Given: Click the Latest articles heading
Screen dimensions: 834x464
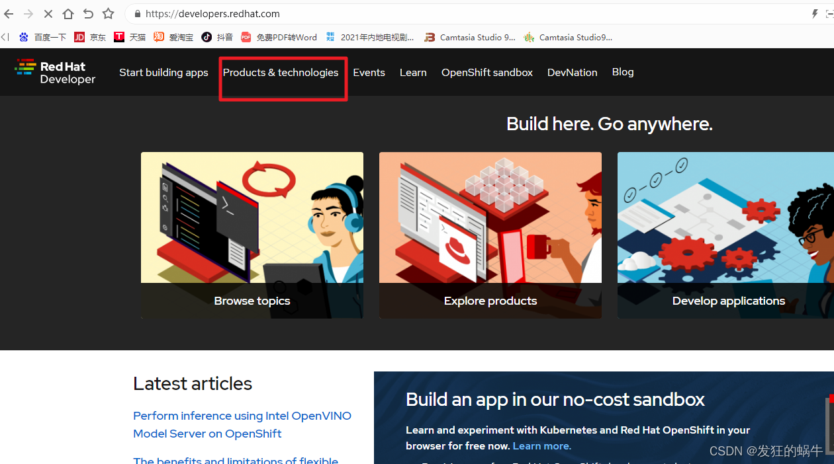Looking at the screenshot, I should (193, 383).
